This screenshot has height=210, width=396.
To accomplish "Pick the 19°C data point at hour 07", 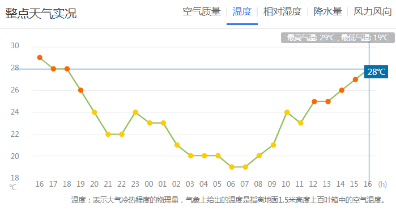I will (245, 167).
